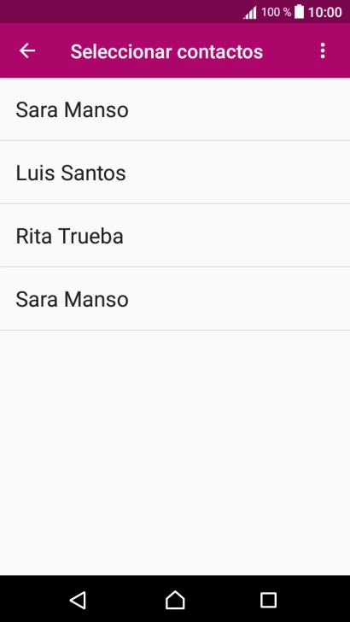Click the 10:00 clock
Screen dimensions: 350x622
click(324, 12)
